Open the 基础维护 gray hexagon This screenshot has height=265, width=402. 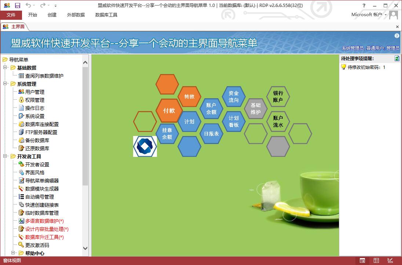[x=256, y=108]
